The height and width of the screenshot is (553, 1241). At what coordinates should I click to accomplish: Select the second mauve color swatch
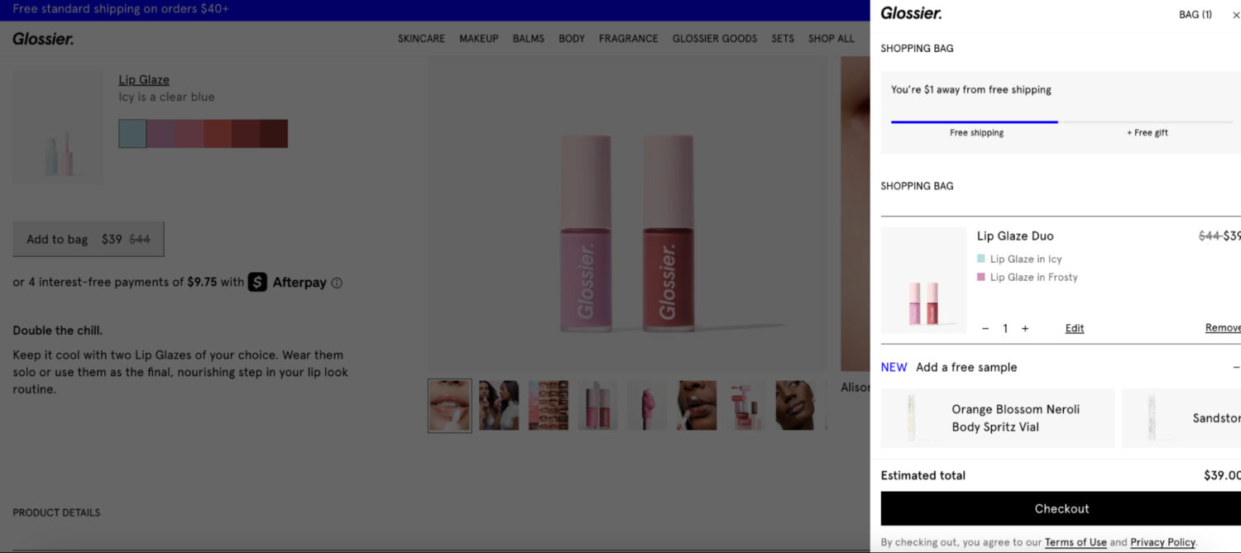coord(161,134)
